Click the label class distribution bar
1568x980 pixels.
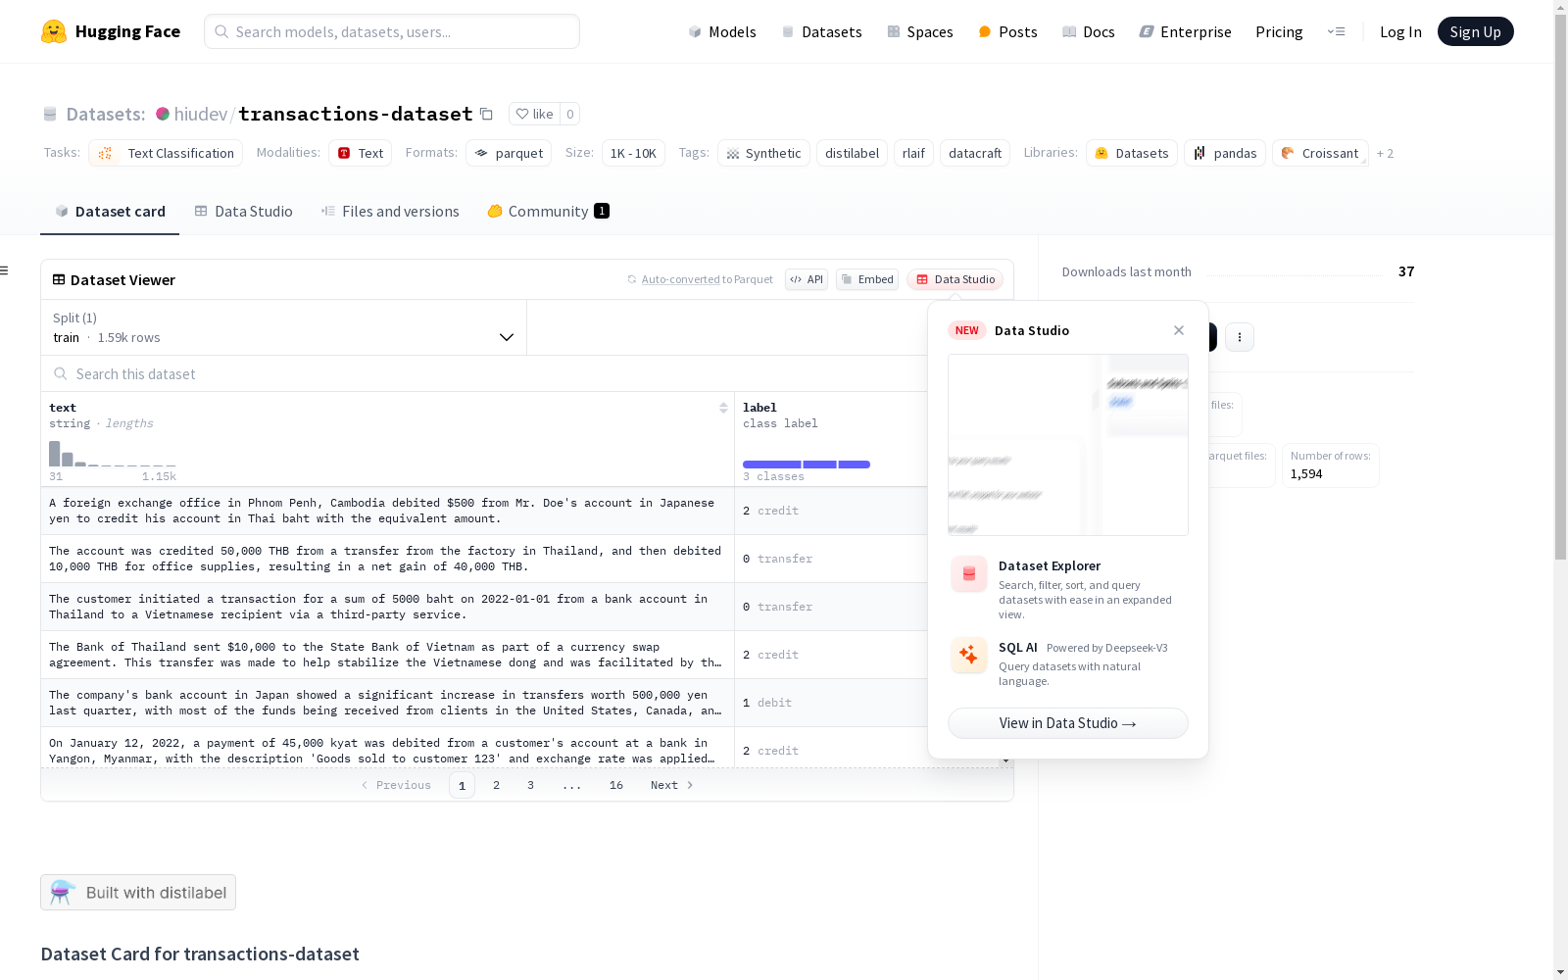pos(807,465)
